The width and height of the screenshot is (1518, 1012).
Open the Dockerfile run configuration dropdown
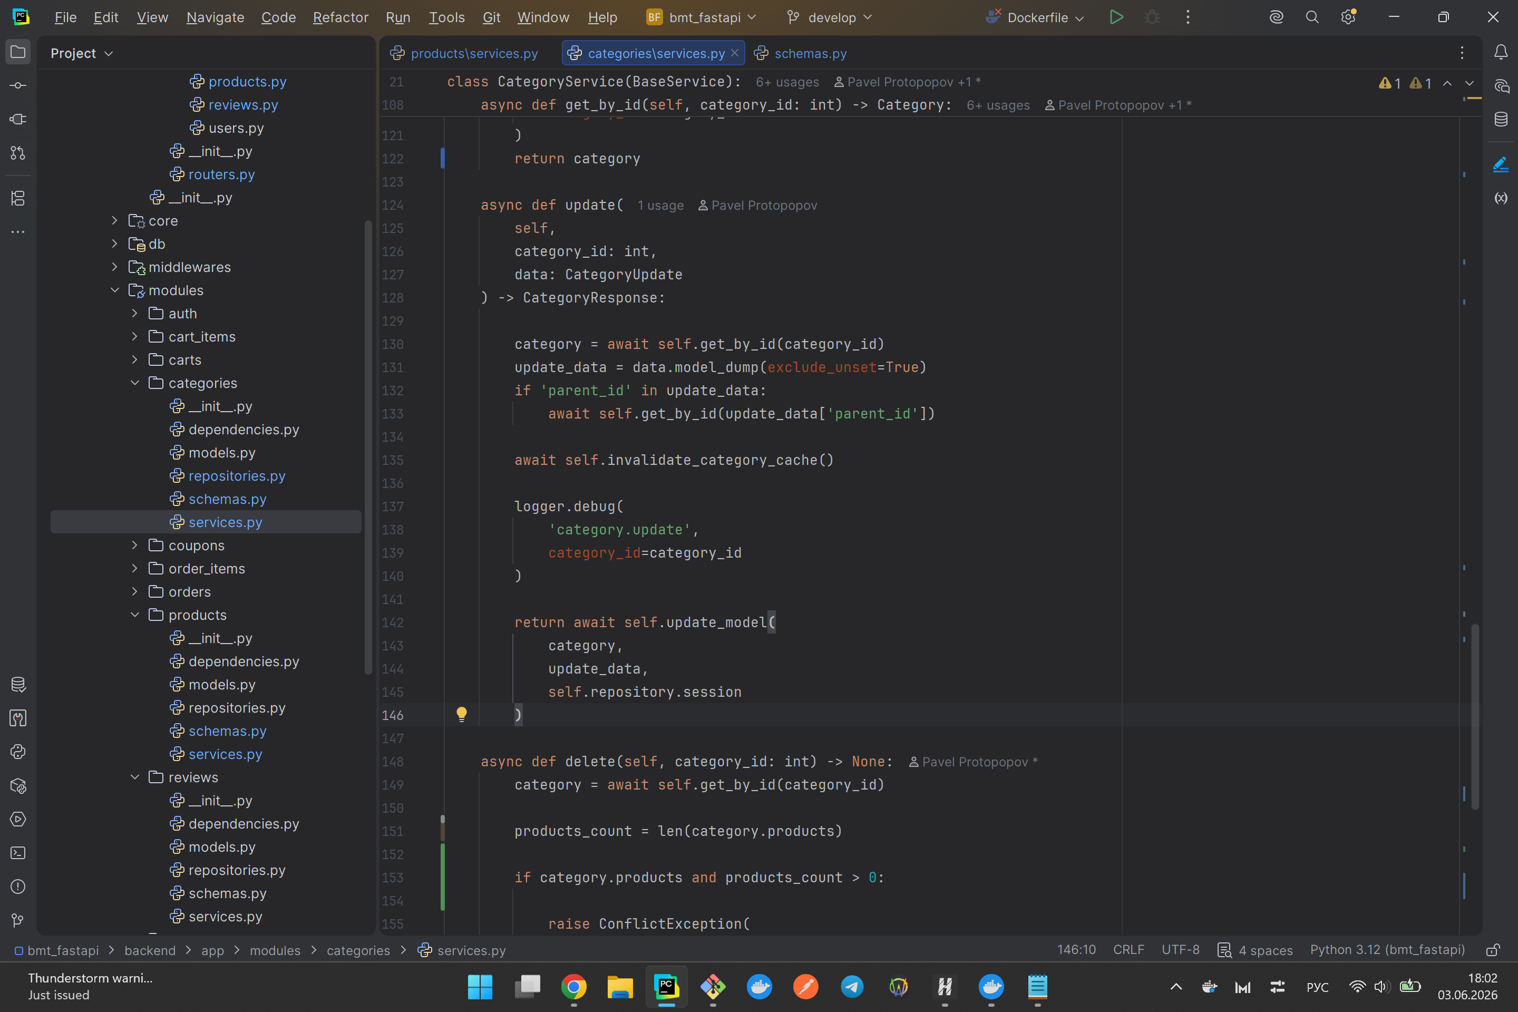1035,17
